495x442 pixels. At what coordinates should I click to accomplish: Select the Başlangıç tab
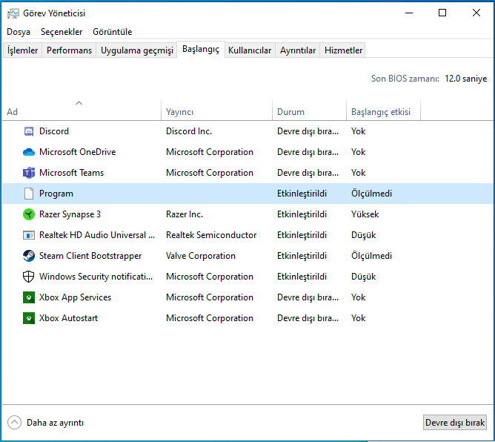tap(201, 49)
